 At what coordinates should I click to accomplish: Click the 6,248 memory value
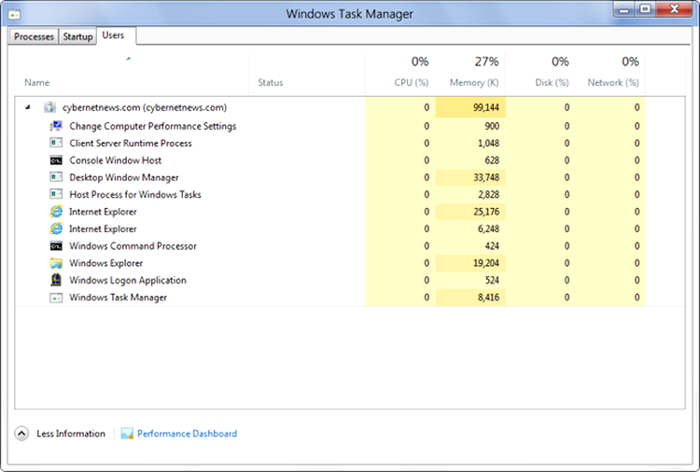click(x=488, y=229)
